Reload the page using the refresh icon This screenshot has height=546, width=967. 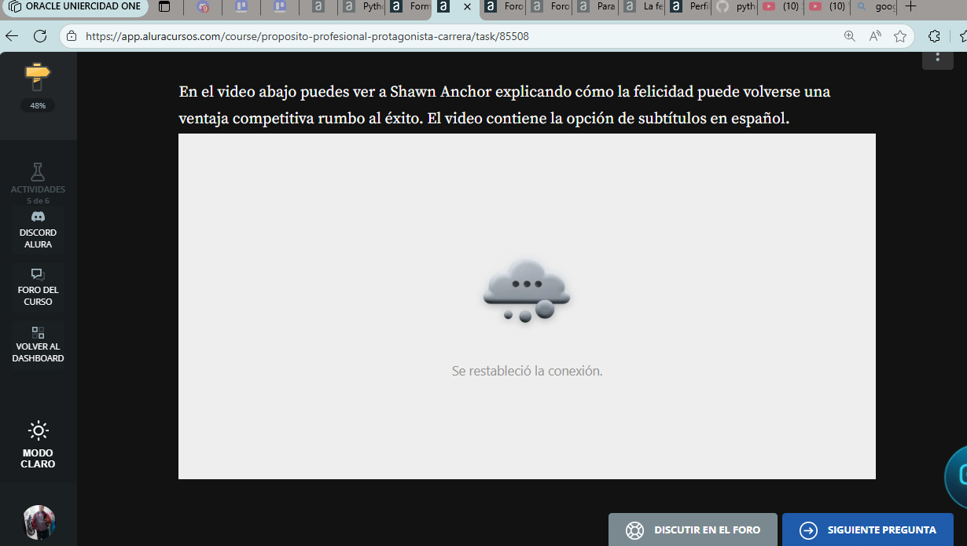39,36
